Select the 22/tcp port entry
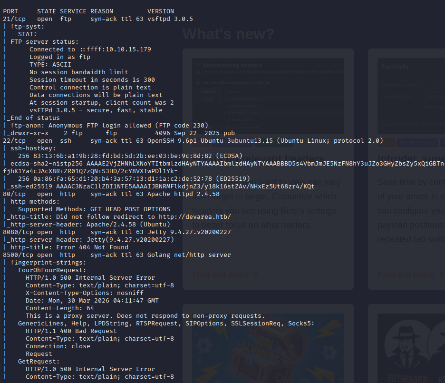 coord(14,141)
